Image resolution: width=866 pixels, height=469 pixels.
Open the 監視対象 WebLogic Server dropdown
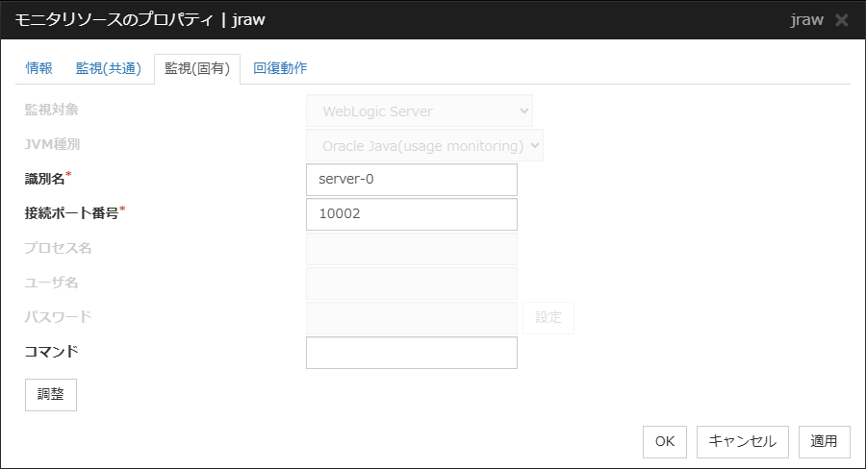click(419, 111)
